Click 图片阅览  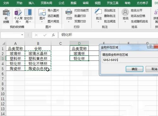(x=53, y=21)
